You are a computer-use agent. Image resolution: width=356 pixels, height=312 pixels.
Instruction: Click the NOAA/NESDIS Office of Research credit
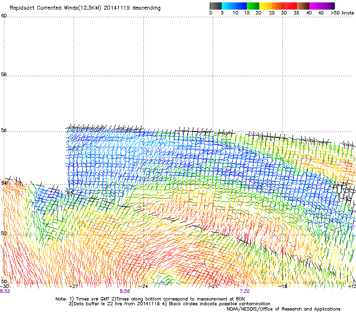pos(283,309)
